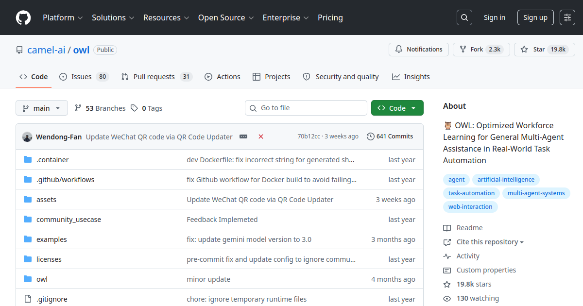
Task: Open the green Code dropdown button
Action: (x=397, y=108)
